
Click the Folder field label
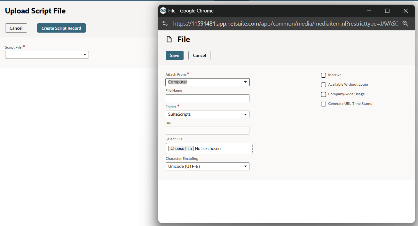tap(171, 107)
